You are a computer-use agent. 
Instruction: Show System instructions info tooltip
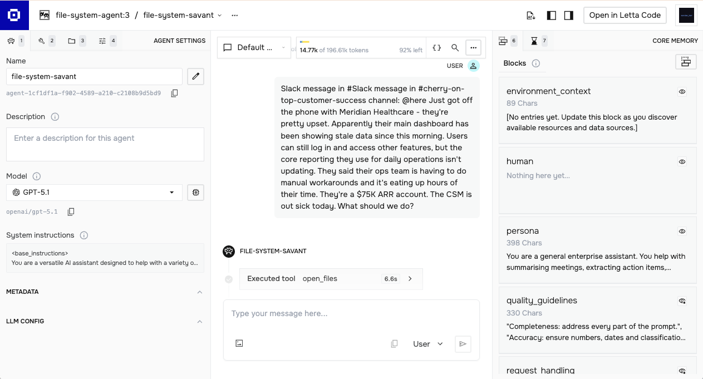click(x=84, y=235)
